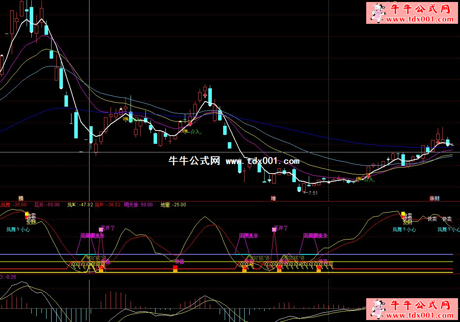
Task: Click the 涨财 info marker below the chart
Action: coord(435,199)
